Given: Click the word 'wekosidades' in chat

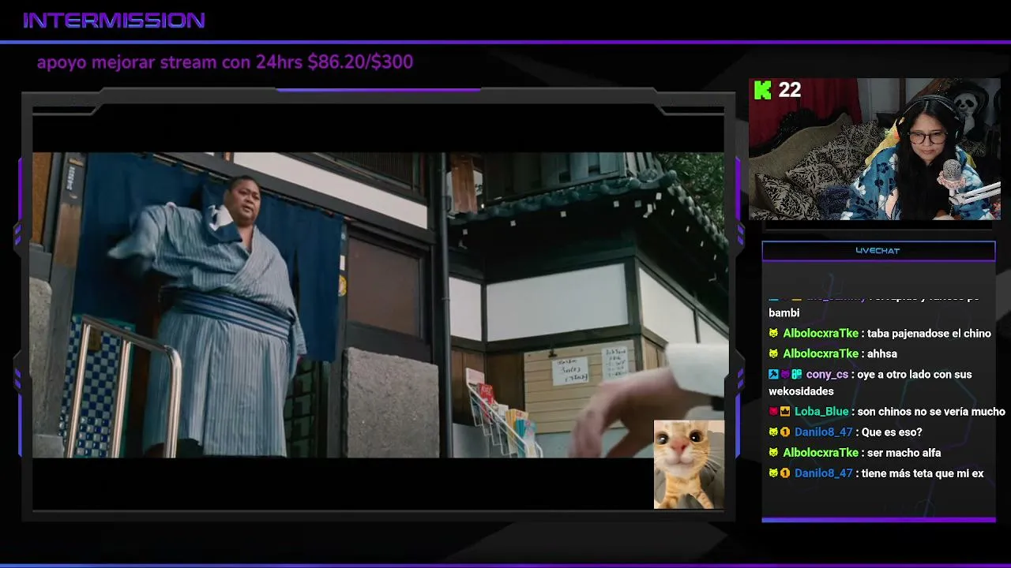Looking at the screenshot, I should (799, 391).
